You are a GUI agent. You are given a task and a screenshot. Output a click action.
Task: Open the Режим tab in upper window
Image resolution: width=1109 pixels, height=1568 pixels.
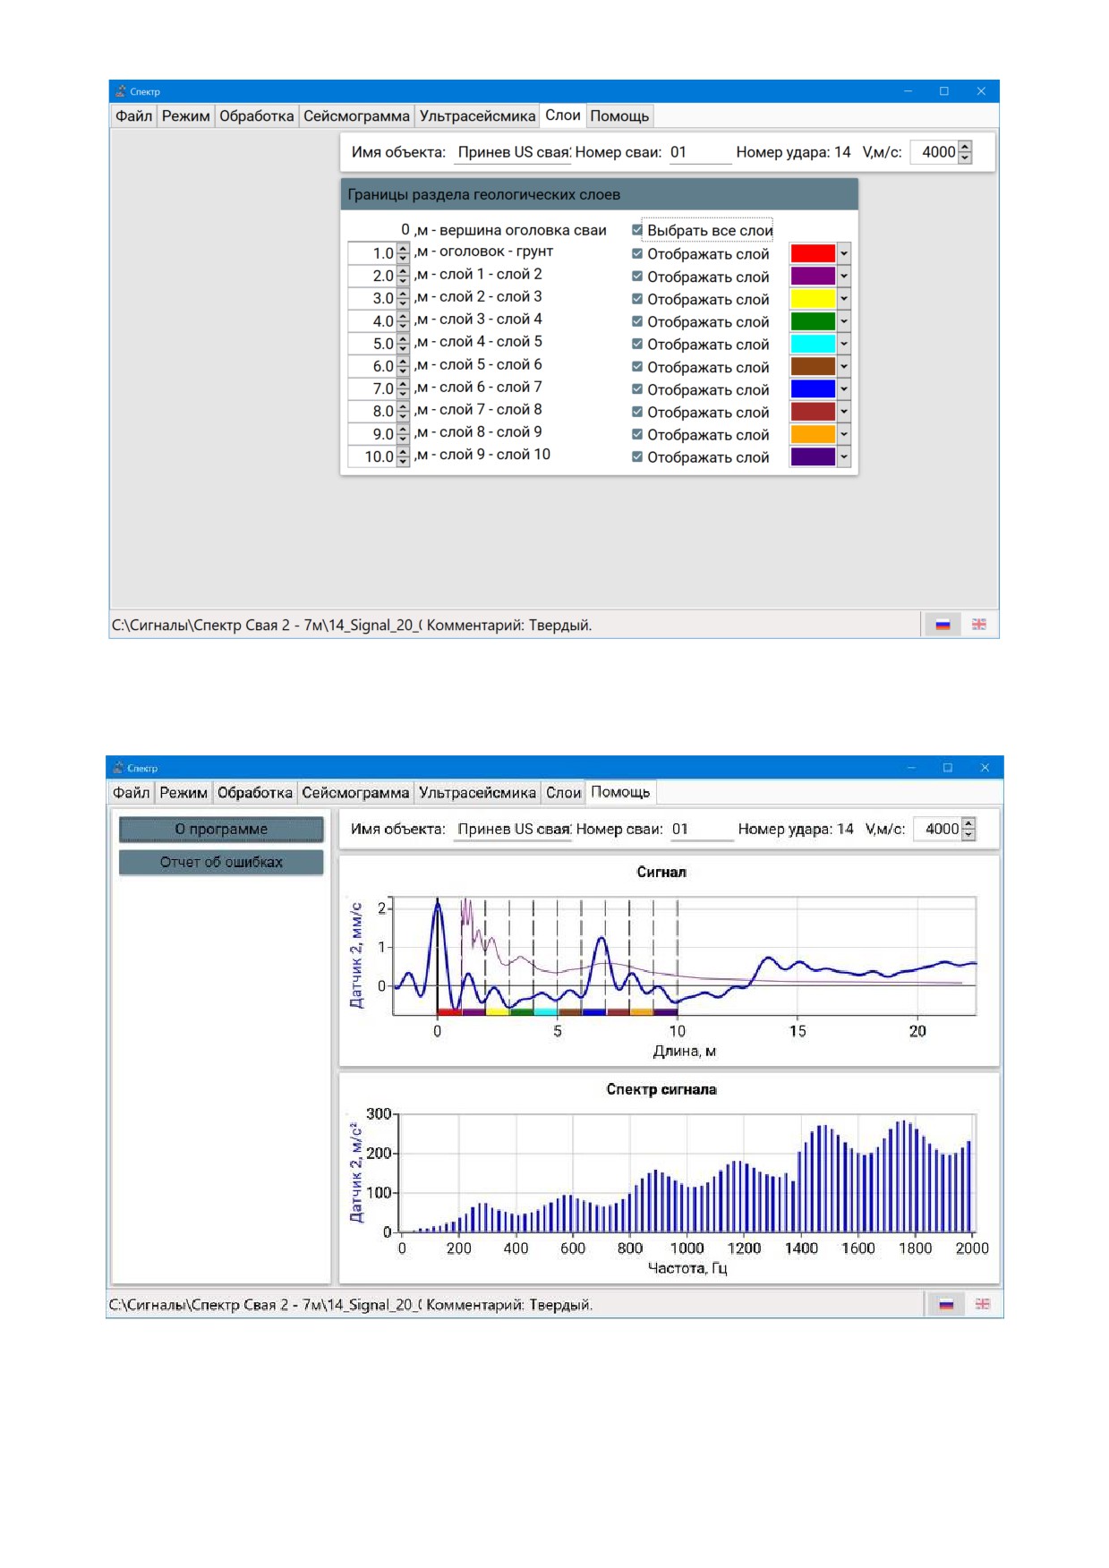point(185,116)
